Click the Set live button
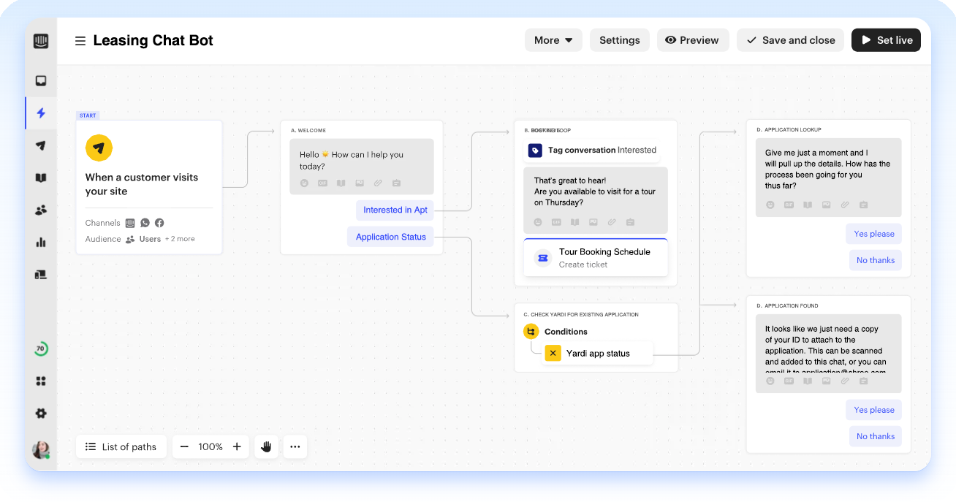Screen dimensions: 956x502 (x=886, y=40)
